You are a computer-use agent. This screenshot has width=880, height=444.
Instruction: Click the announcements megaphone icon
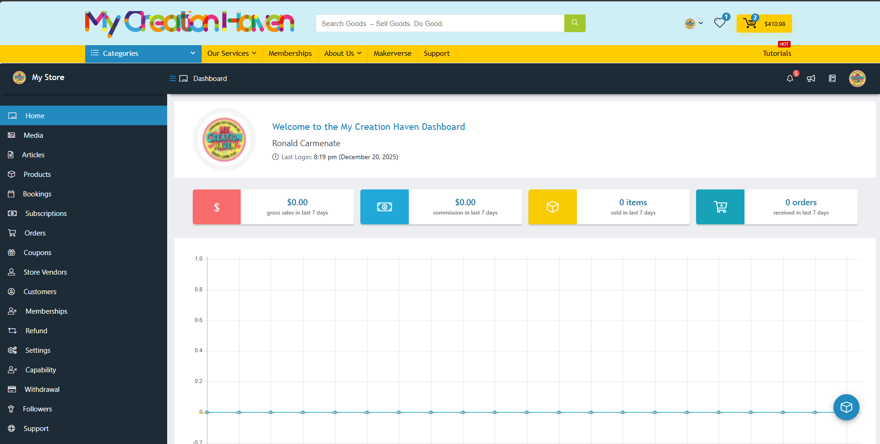811,79
